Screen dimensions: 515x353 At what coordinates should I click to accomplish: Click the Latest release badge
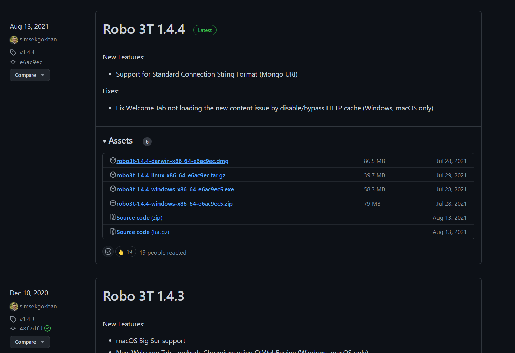point(205,30)
